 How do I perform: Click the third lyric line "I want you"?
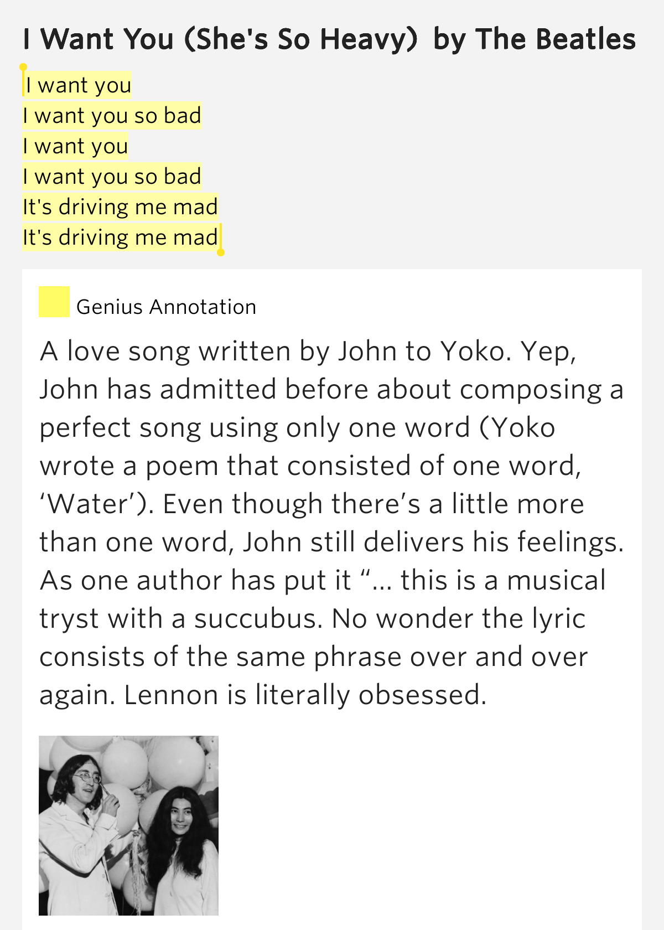pyautogui.click(x=75, y=146)
